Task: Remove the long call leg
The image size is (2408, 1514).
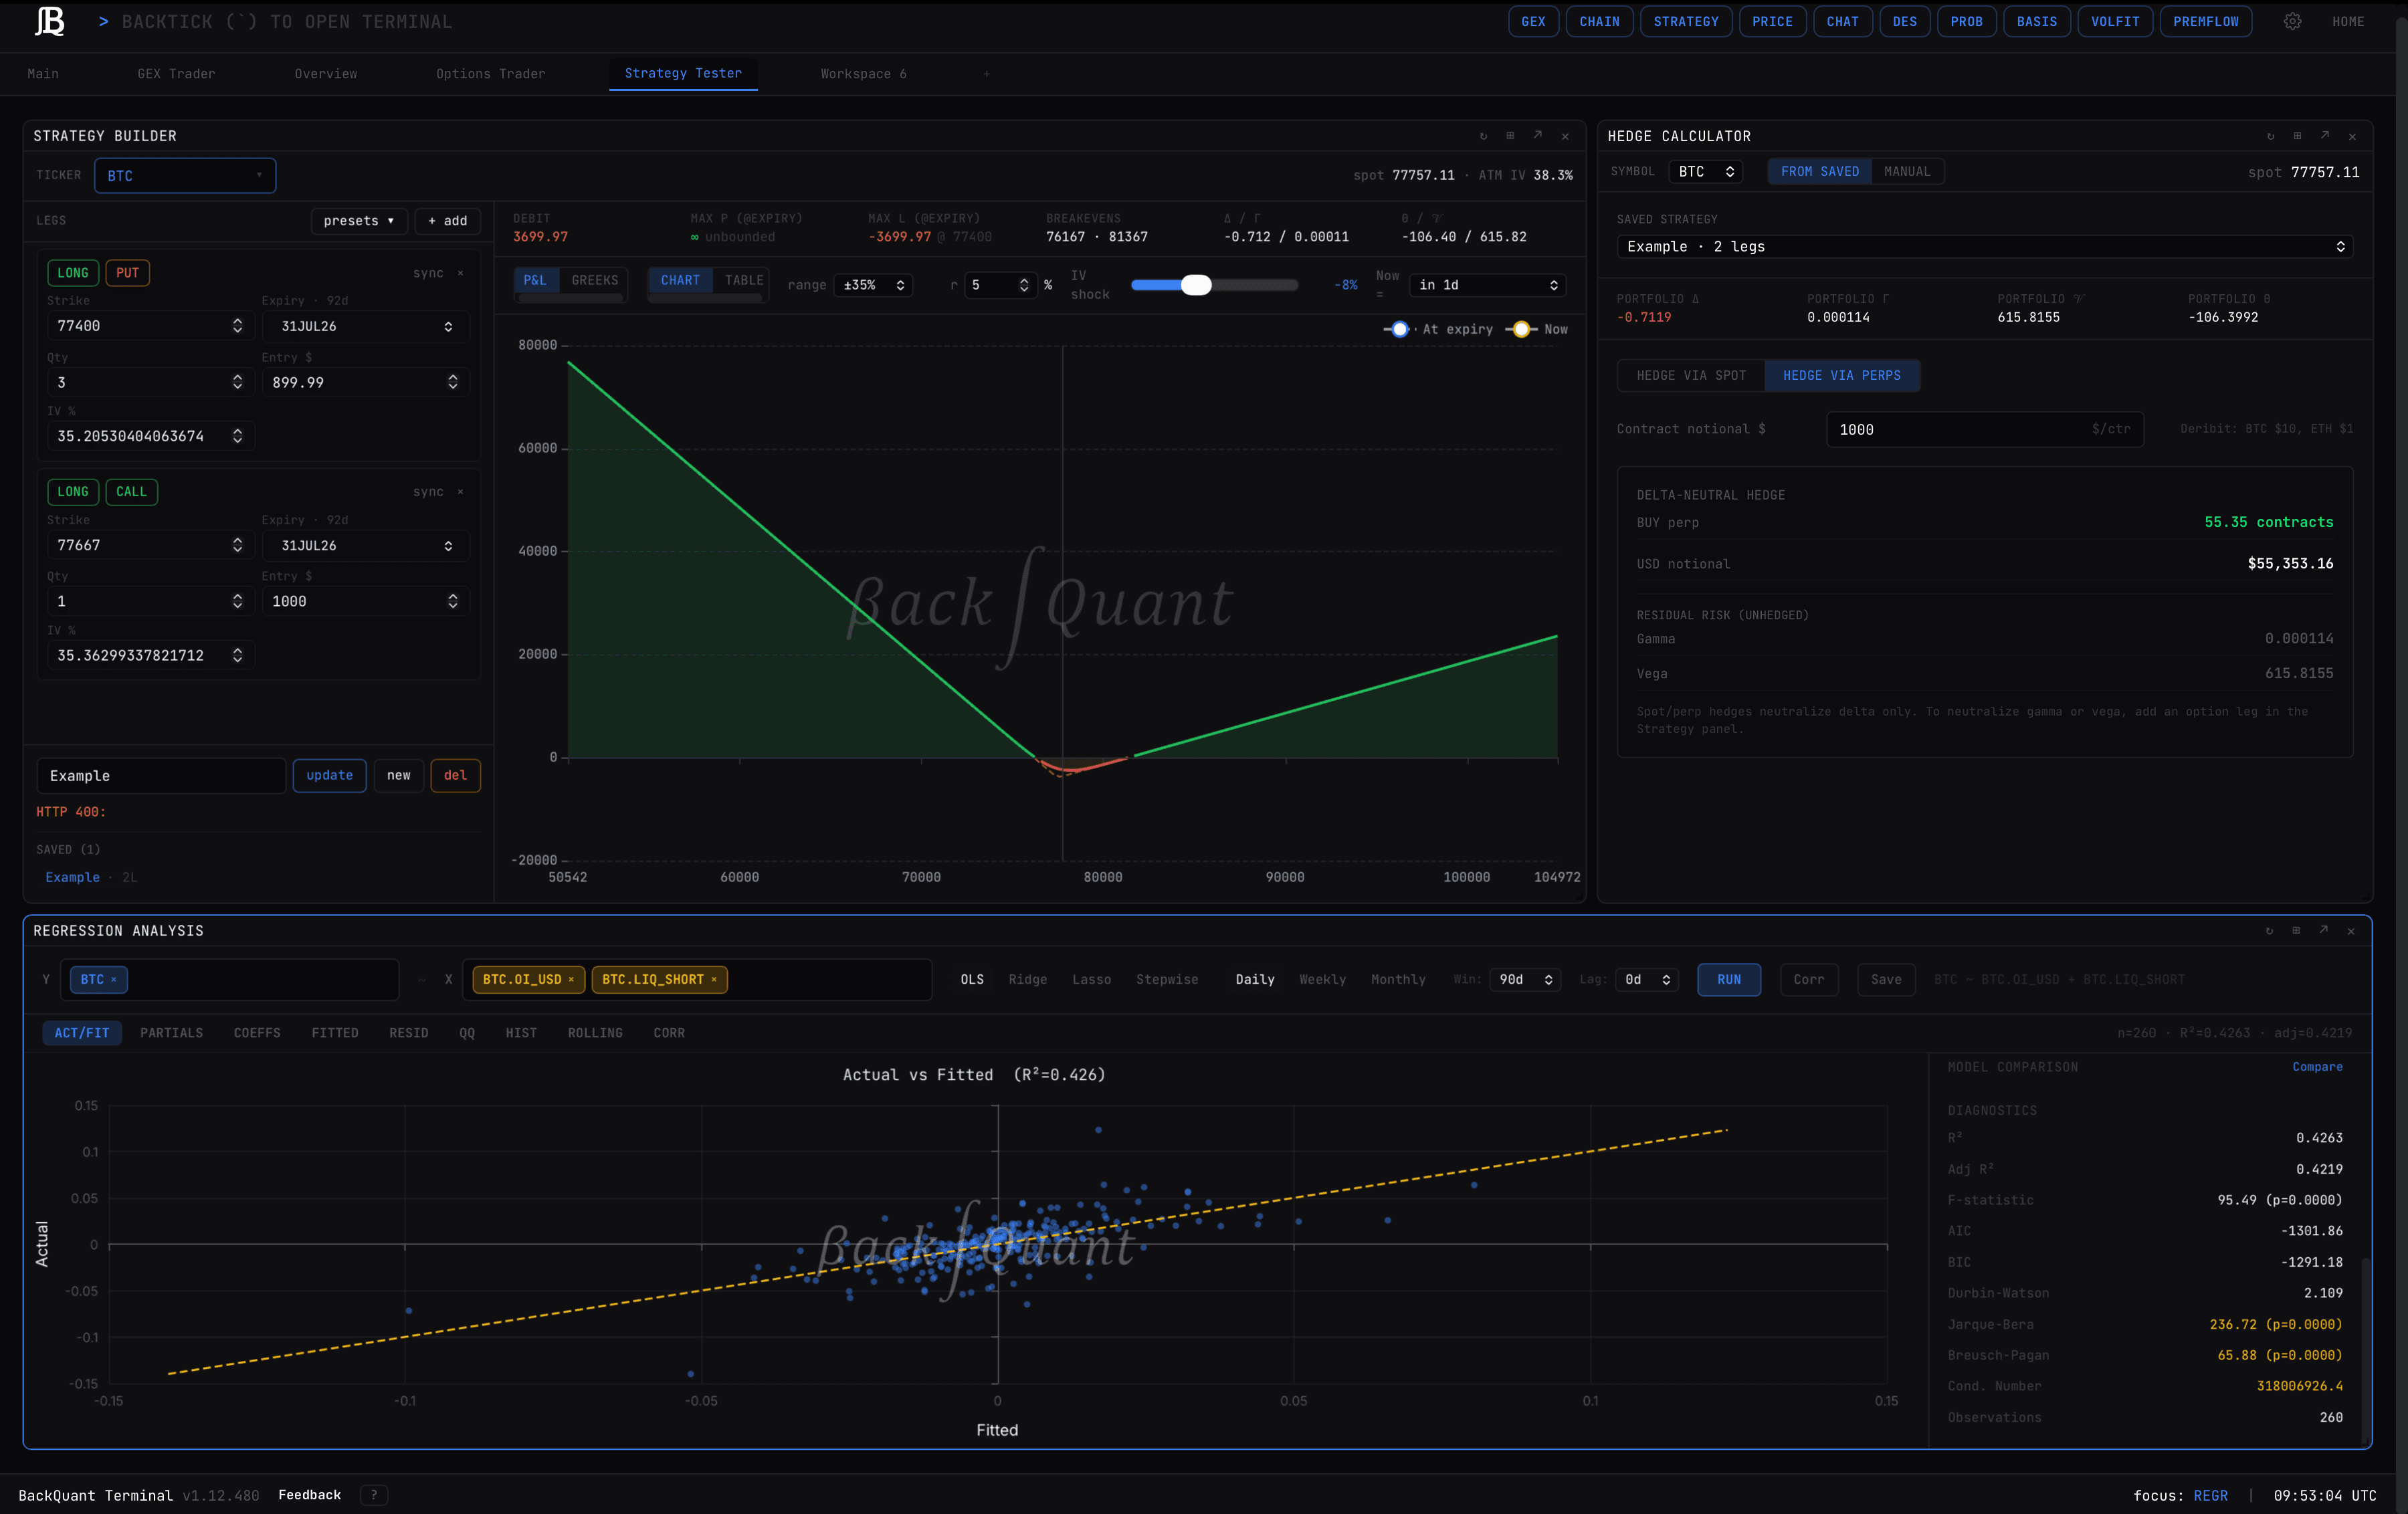Action: [x=460, y=492]
